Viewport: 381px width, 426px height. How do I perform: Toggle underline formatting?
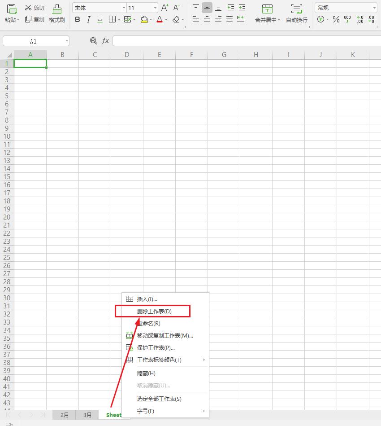coord(100,19)
